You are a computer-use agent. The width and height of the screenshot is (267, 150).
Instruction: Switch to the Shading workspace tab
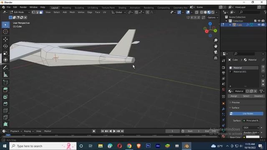tap(122, 7)
